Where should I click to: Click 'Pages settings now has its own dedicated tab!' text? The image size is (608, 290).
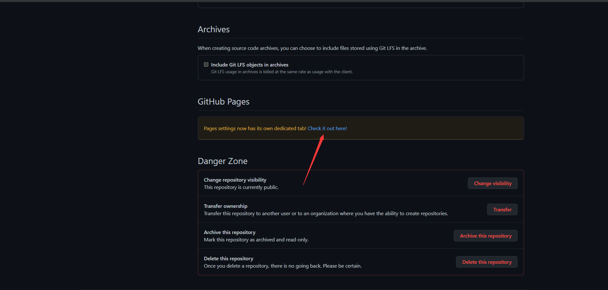255,129
